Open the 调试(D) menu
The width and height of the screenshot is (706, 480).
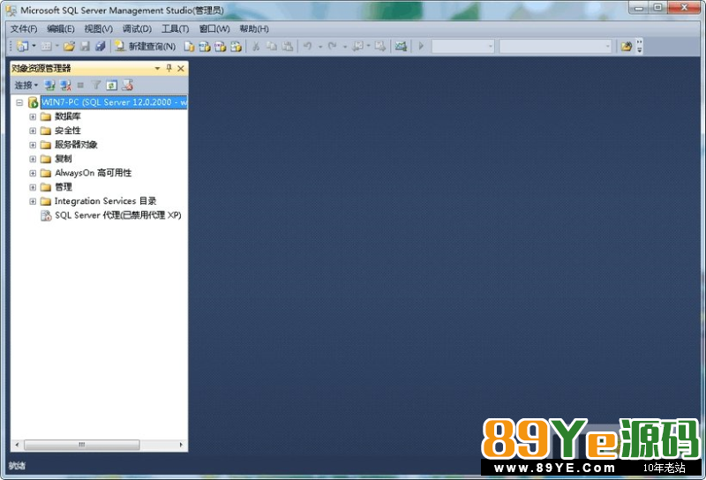137,29
